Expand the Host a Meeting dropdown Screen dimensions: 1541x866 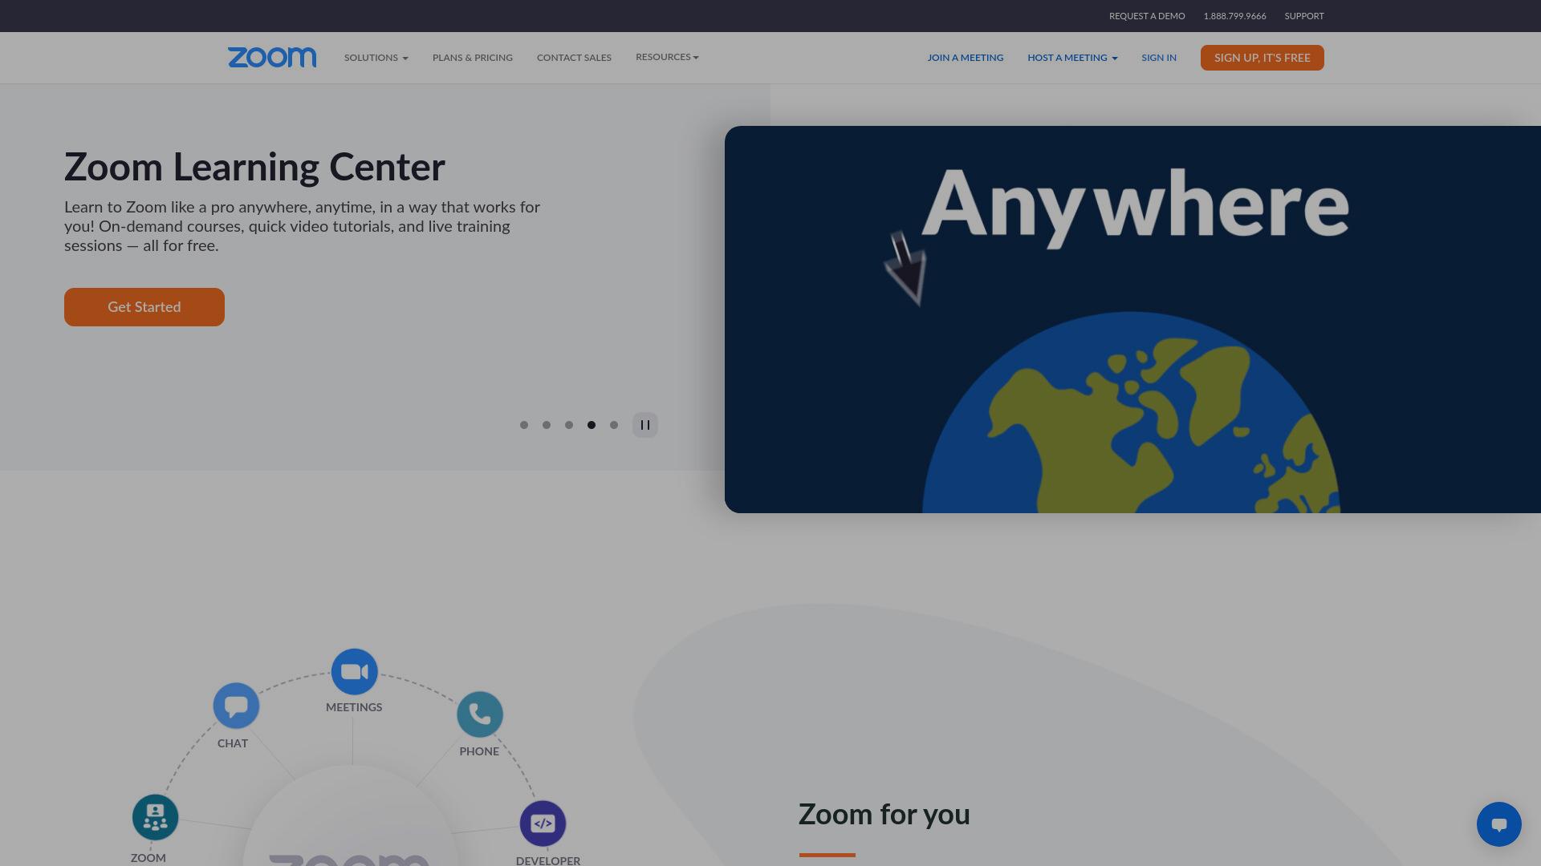click(x=1072, y=58)
